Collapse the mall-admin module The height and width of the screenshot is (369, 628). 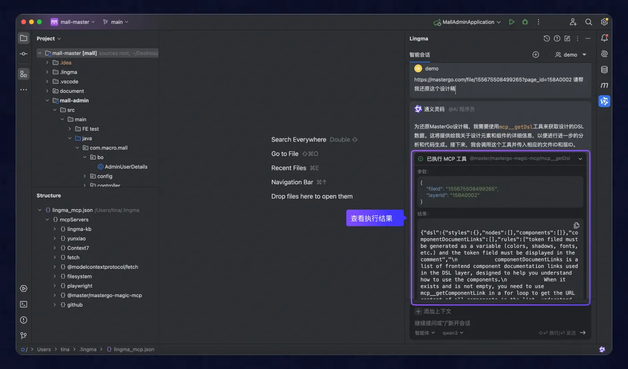coord(47,100)
